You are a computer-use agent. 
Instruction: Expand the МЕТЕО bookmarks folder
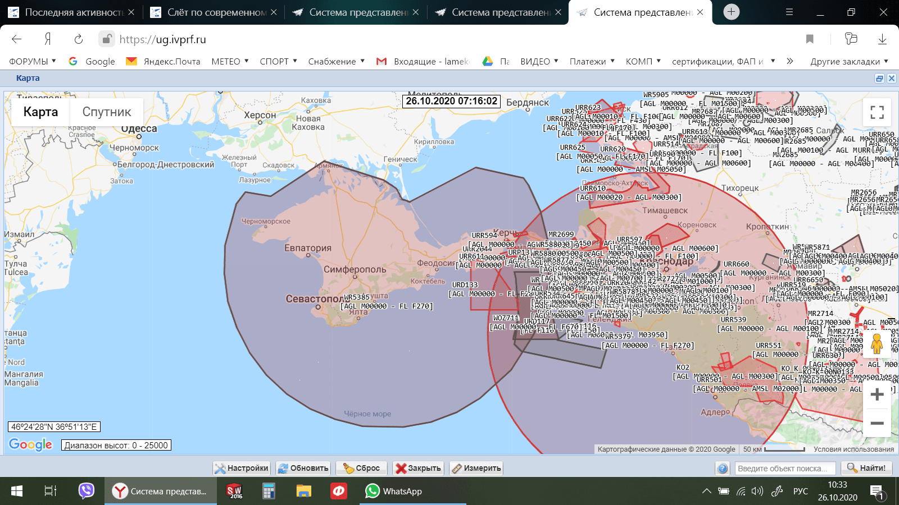pyautogui.click(x=231, y=61)
